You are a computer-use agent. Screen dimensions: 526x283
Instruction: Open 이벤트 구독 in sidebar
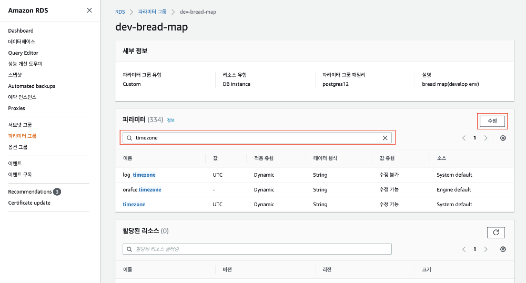pos(20,174)
